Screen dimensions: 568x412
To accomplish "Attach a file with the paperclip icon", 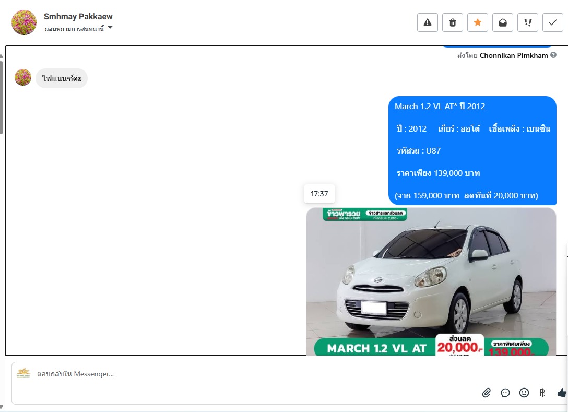I will (x=486, y=393).
